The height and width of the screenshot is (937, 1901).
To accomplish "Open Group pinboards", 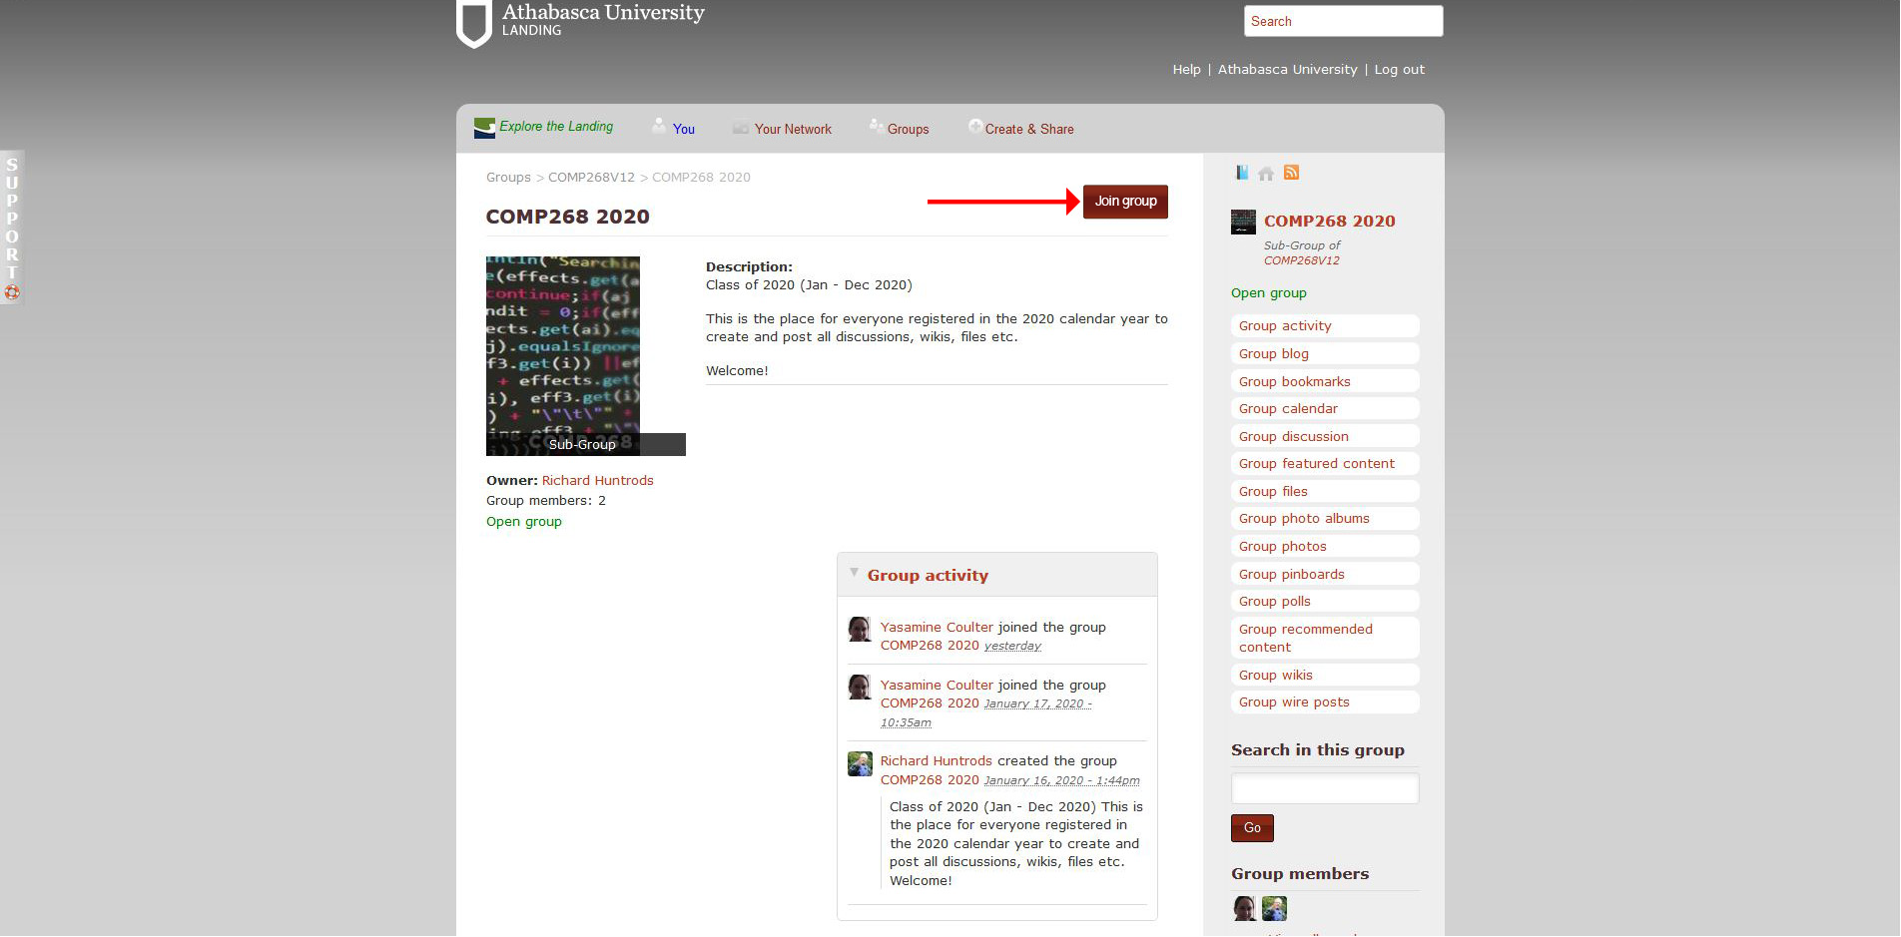I will tap(1325, 575).
